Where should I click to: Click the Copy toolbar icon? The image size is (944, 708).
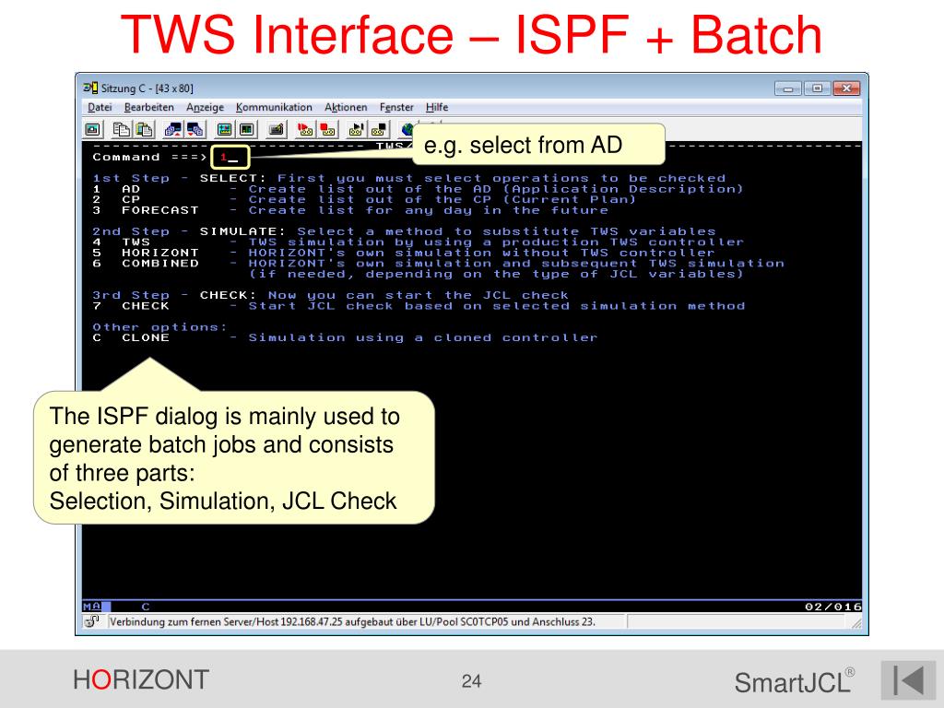(123, 129)
